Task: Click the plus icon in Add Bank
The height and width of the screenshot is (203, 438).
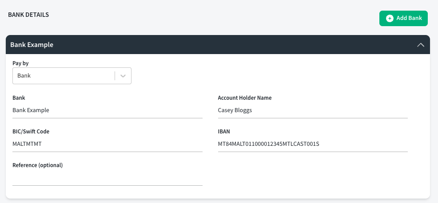Action: click(x=390, y=19)
